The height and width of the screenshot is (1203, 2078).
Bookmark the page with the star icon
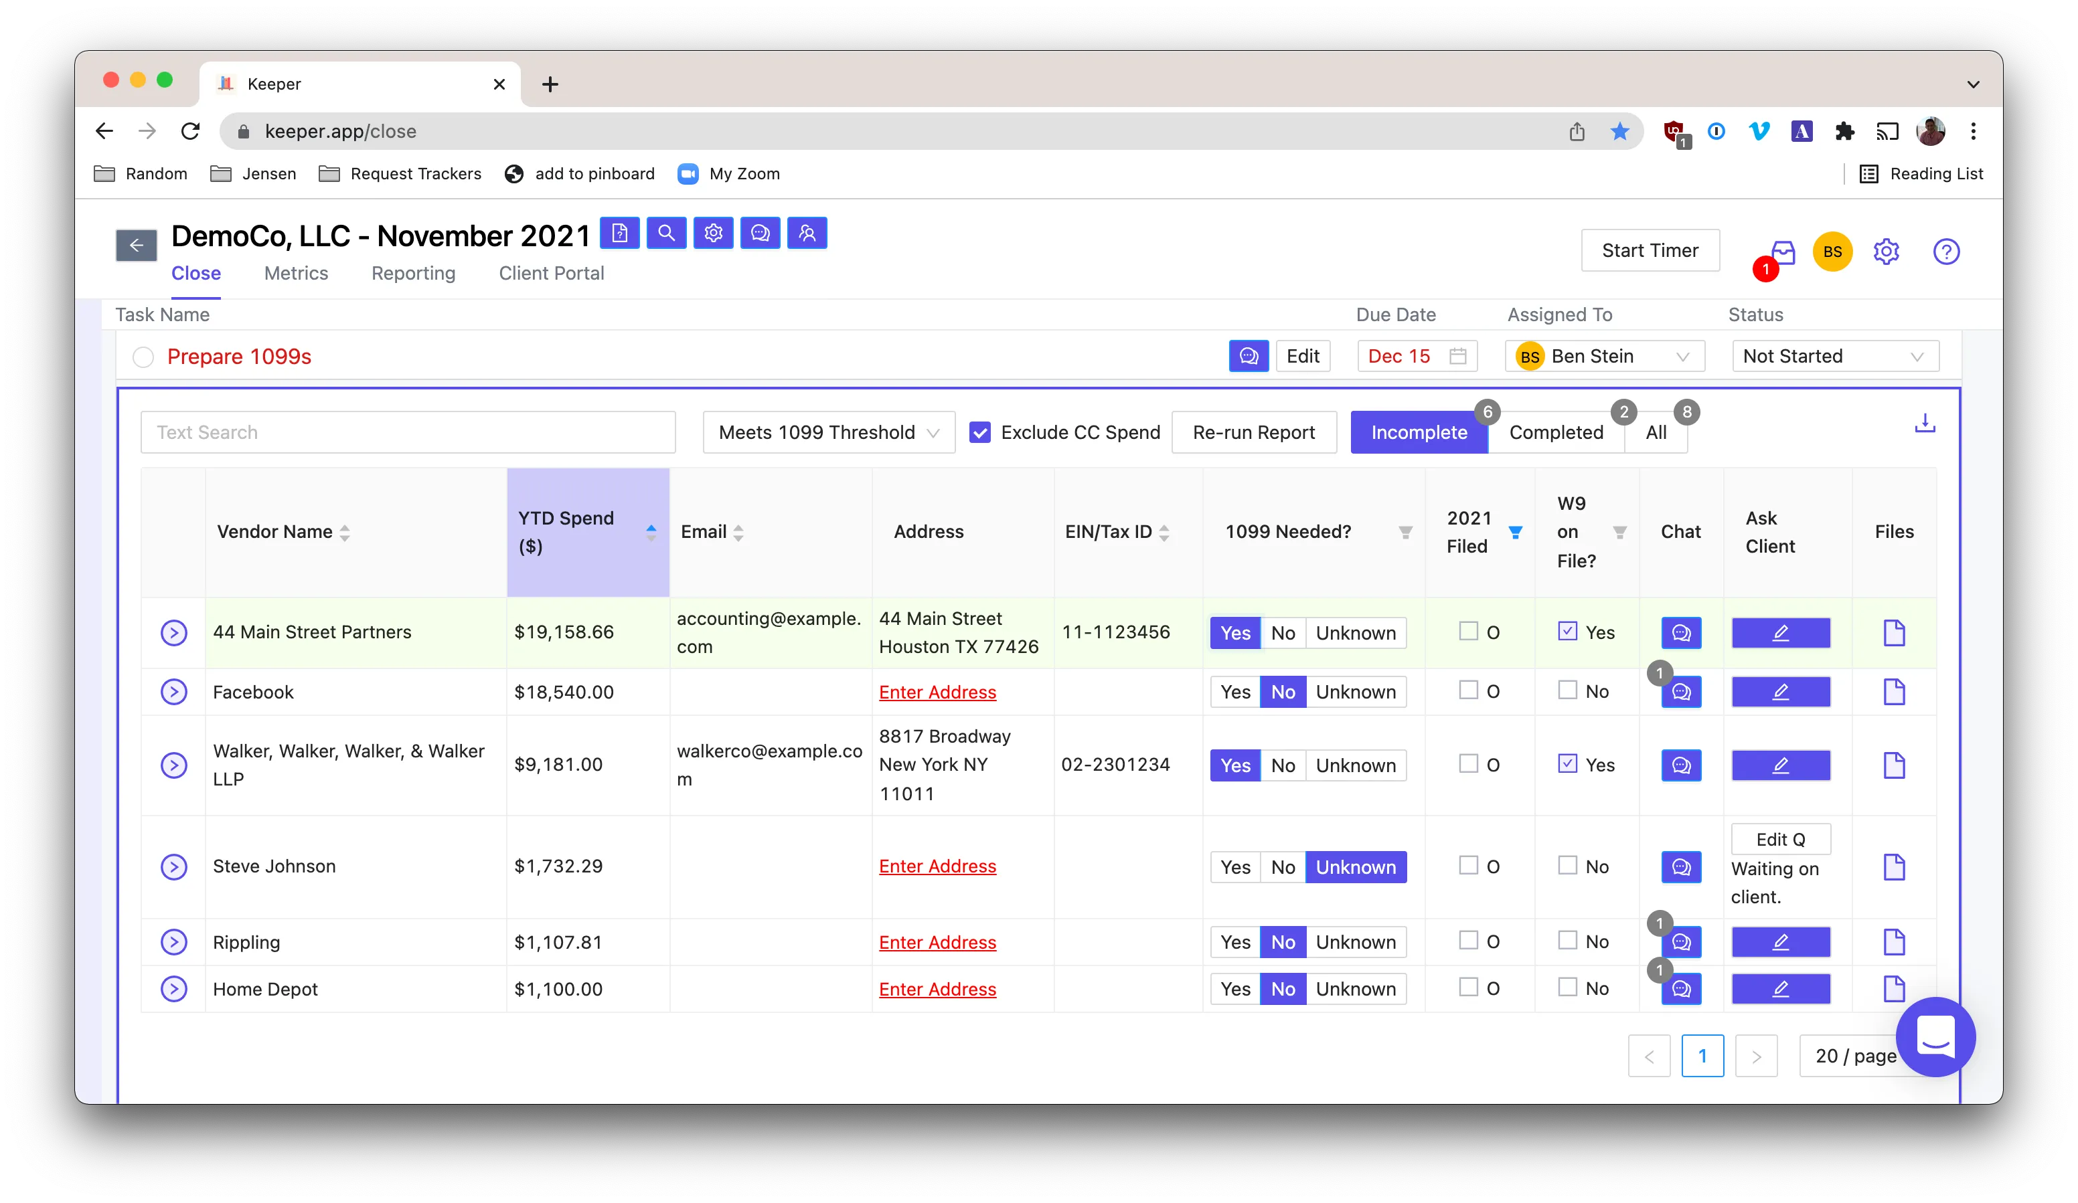click(1619, 131)
